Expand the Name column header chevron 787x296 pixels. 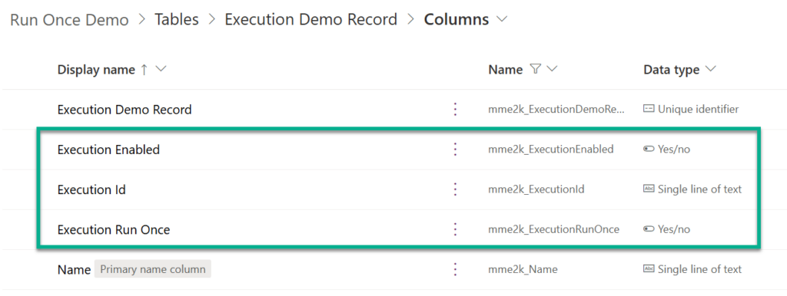(x=552, y=69)
